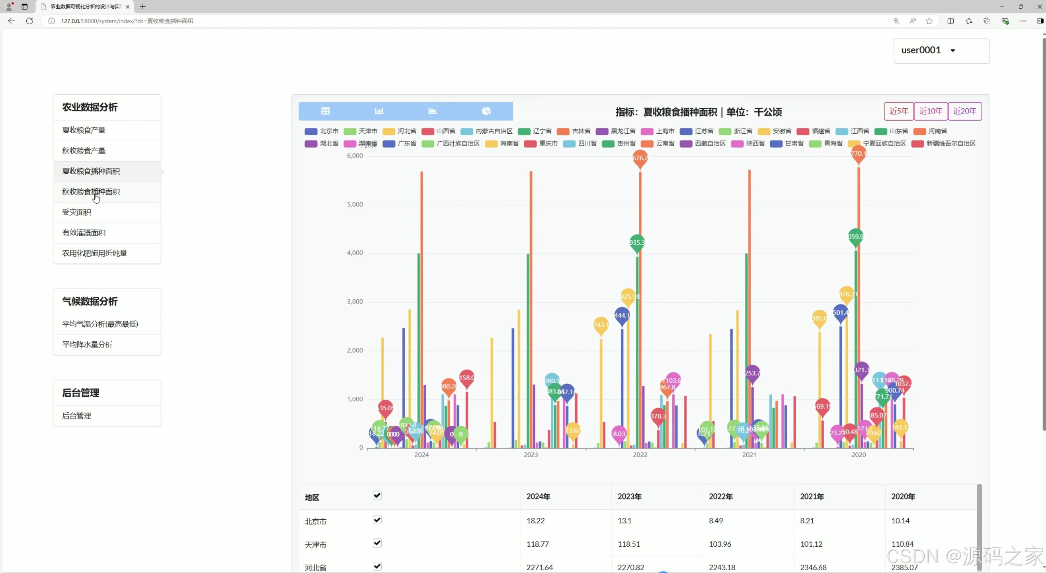1046x573 pixels.
Task: Toggle 河南省 legend color swatch
Action: [919, 131]
